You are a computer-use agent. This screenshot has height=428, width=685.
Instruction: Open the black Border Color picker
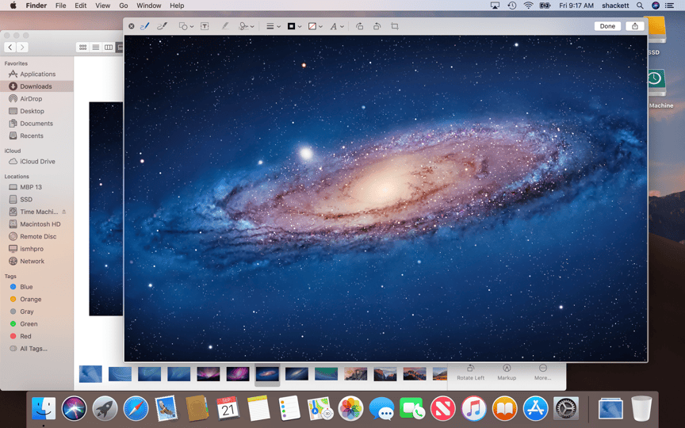pos(294,26)
